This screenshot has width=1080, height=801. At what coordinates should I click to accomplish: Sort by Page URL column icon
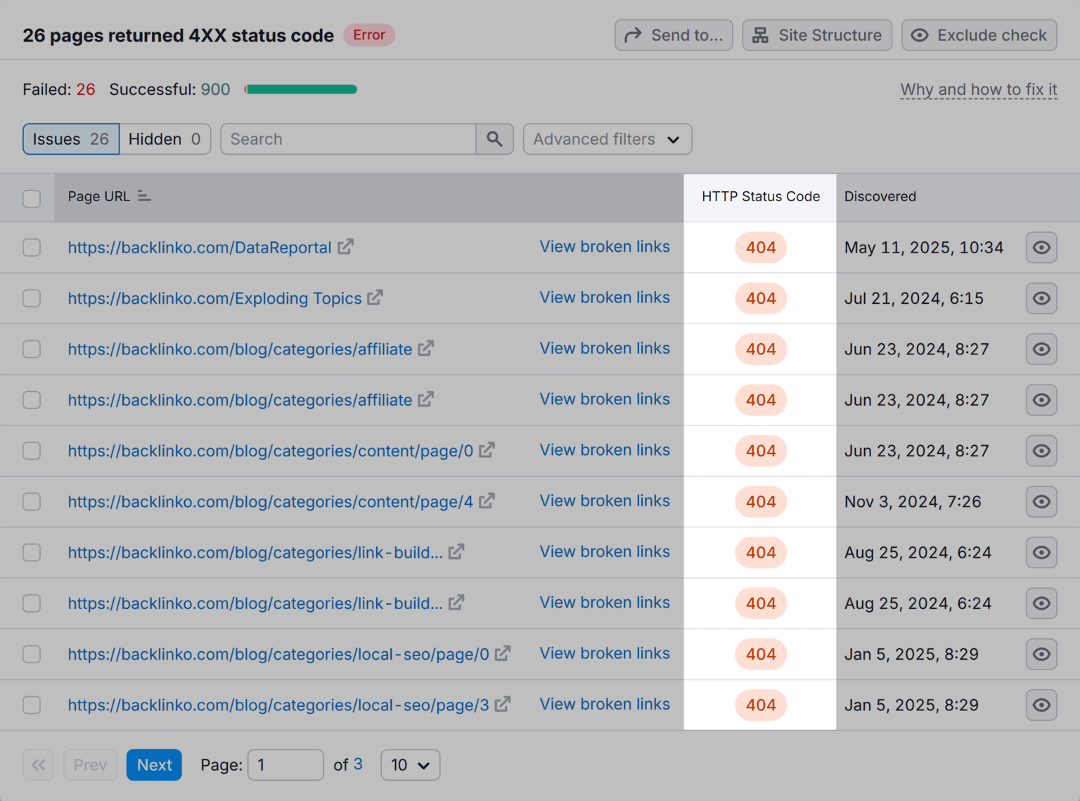[x=144, y=196]
